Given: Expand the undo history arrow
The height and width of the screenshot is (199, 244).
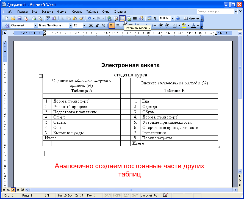Looking at the screenshot, I should [94, 18].
